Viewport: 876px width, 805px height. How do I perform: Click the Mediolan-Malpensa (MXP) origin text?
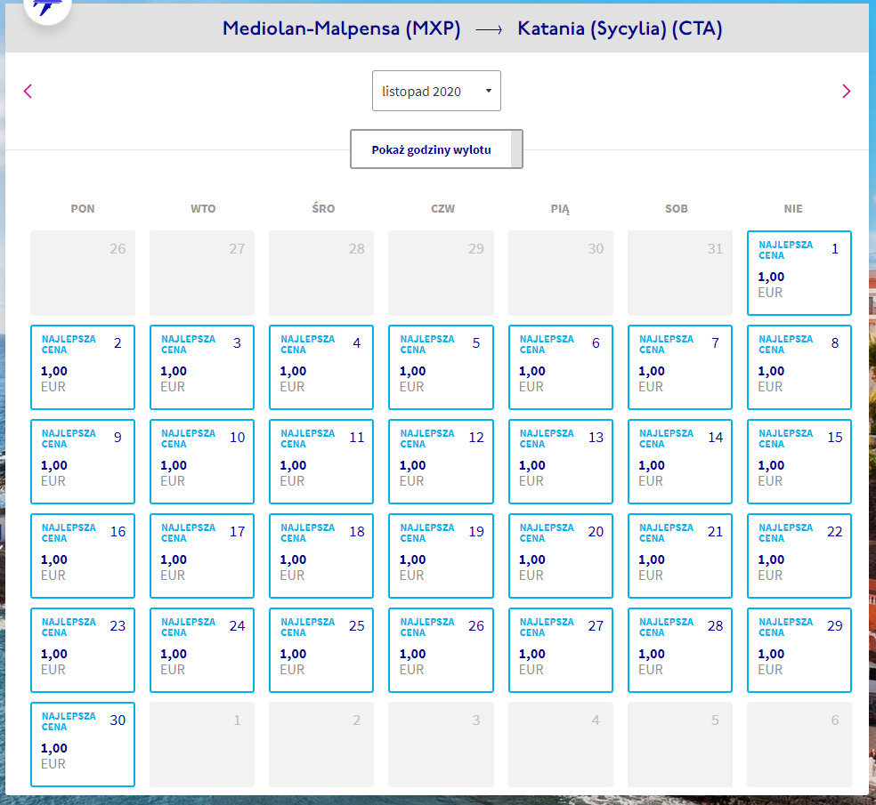pos(341,28)
